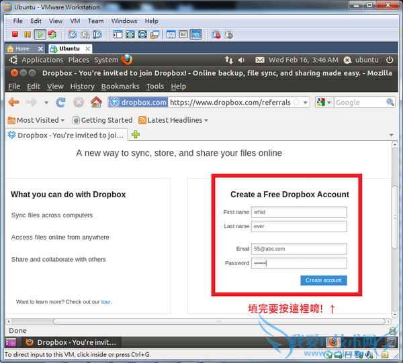Open the VMware VM menu
Image resolution: width=403 pixels, height=363 pixels.
tap(75, 21)
